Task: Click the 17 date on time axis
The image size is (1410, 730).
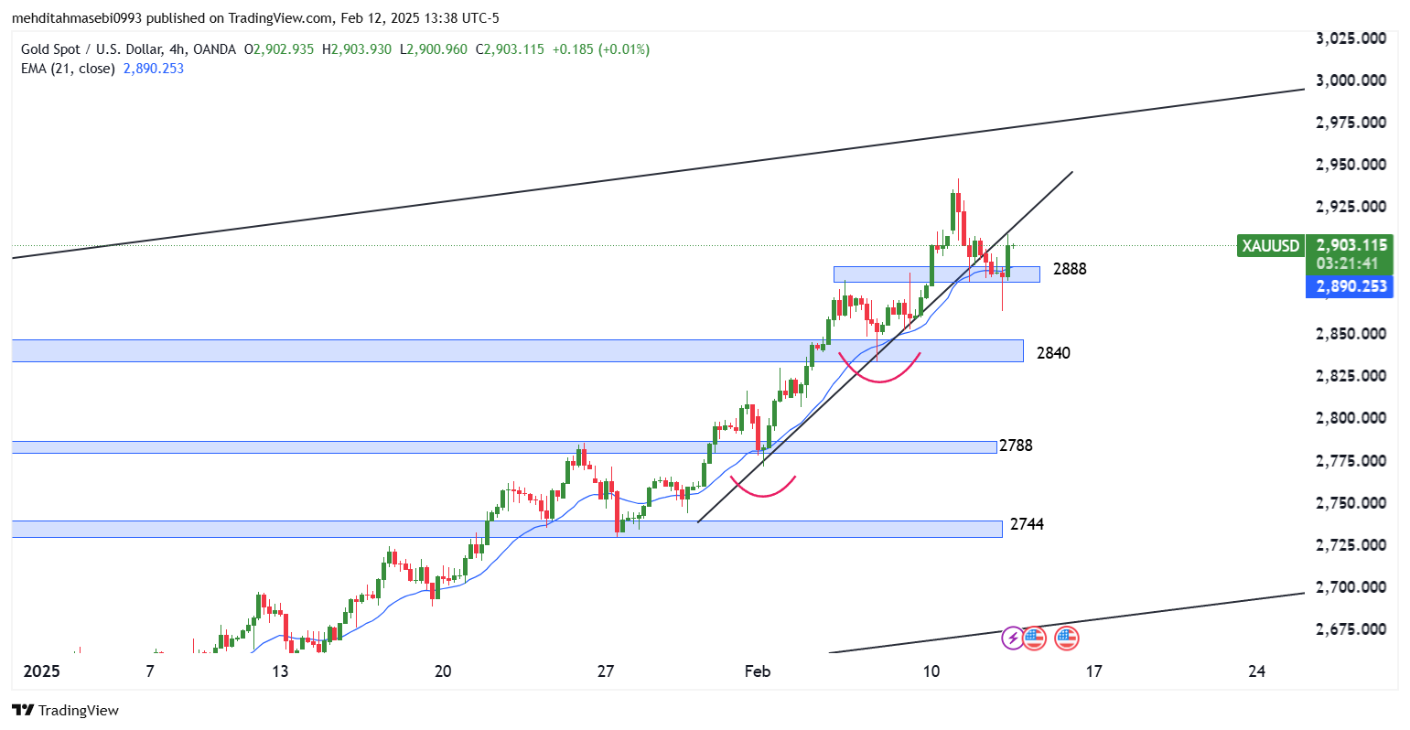Action: [x=1093, y=671]
